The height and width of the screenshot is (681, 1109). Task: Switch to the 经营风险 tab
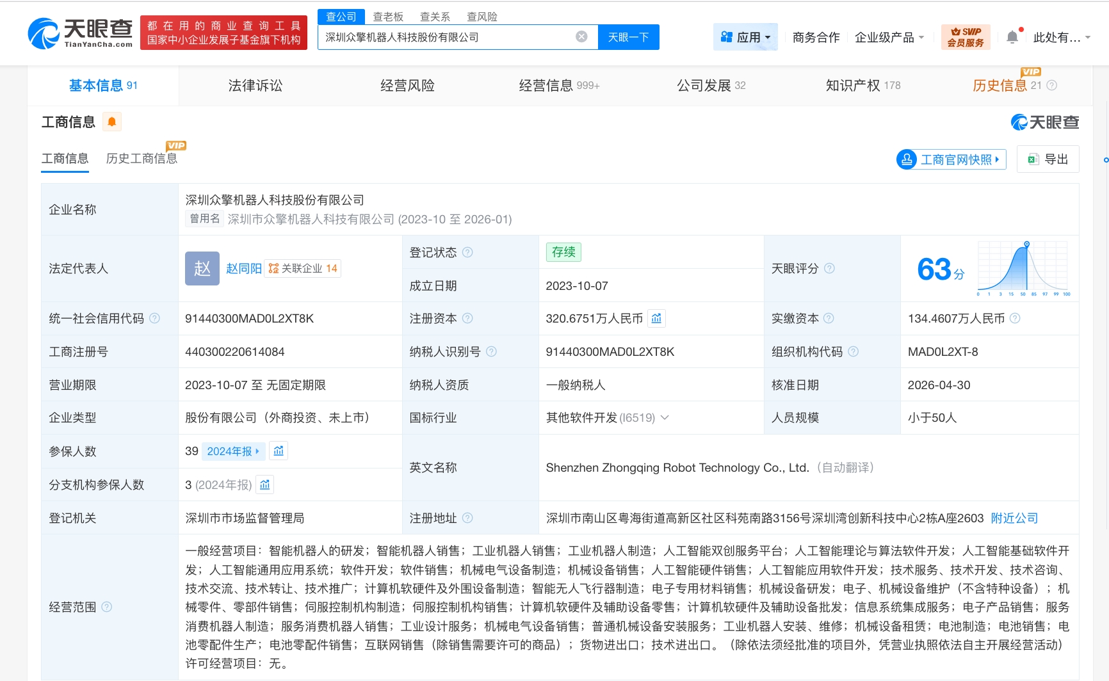pos(407,85)
